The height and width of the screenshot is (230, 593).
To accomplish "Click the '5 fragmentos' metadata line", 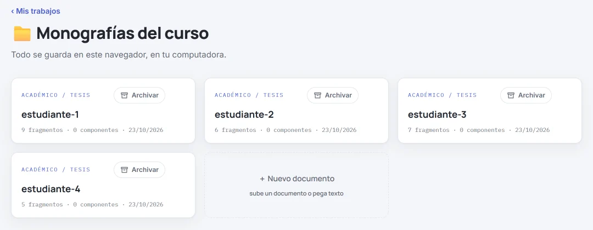I will (92, 204).
